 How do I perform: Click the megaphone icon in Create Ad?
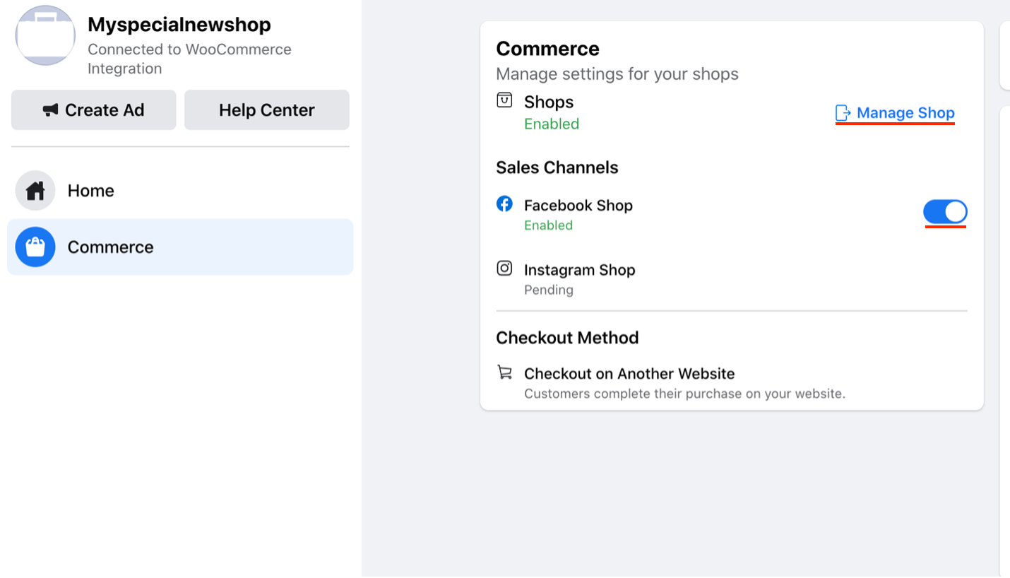point(50,110)
